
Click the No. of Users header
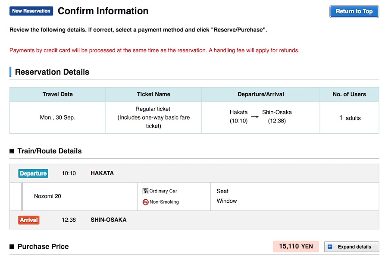pos(349,94)
